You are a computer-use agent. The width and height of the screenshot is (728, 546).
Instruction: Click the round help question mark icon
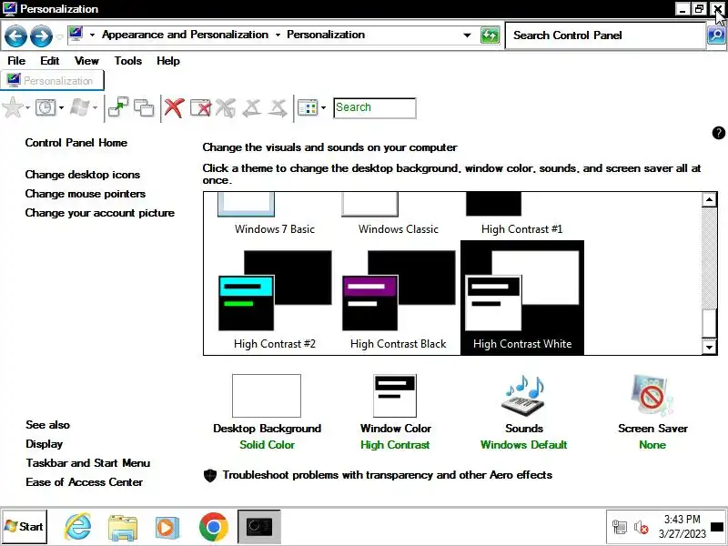(x=718, y=133)
